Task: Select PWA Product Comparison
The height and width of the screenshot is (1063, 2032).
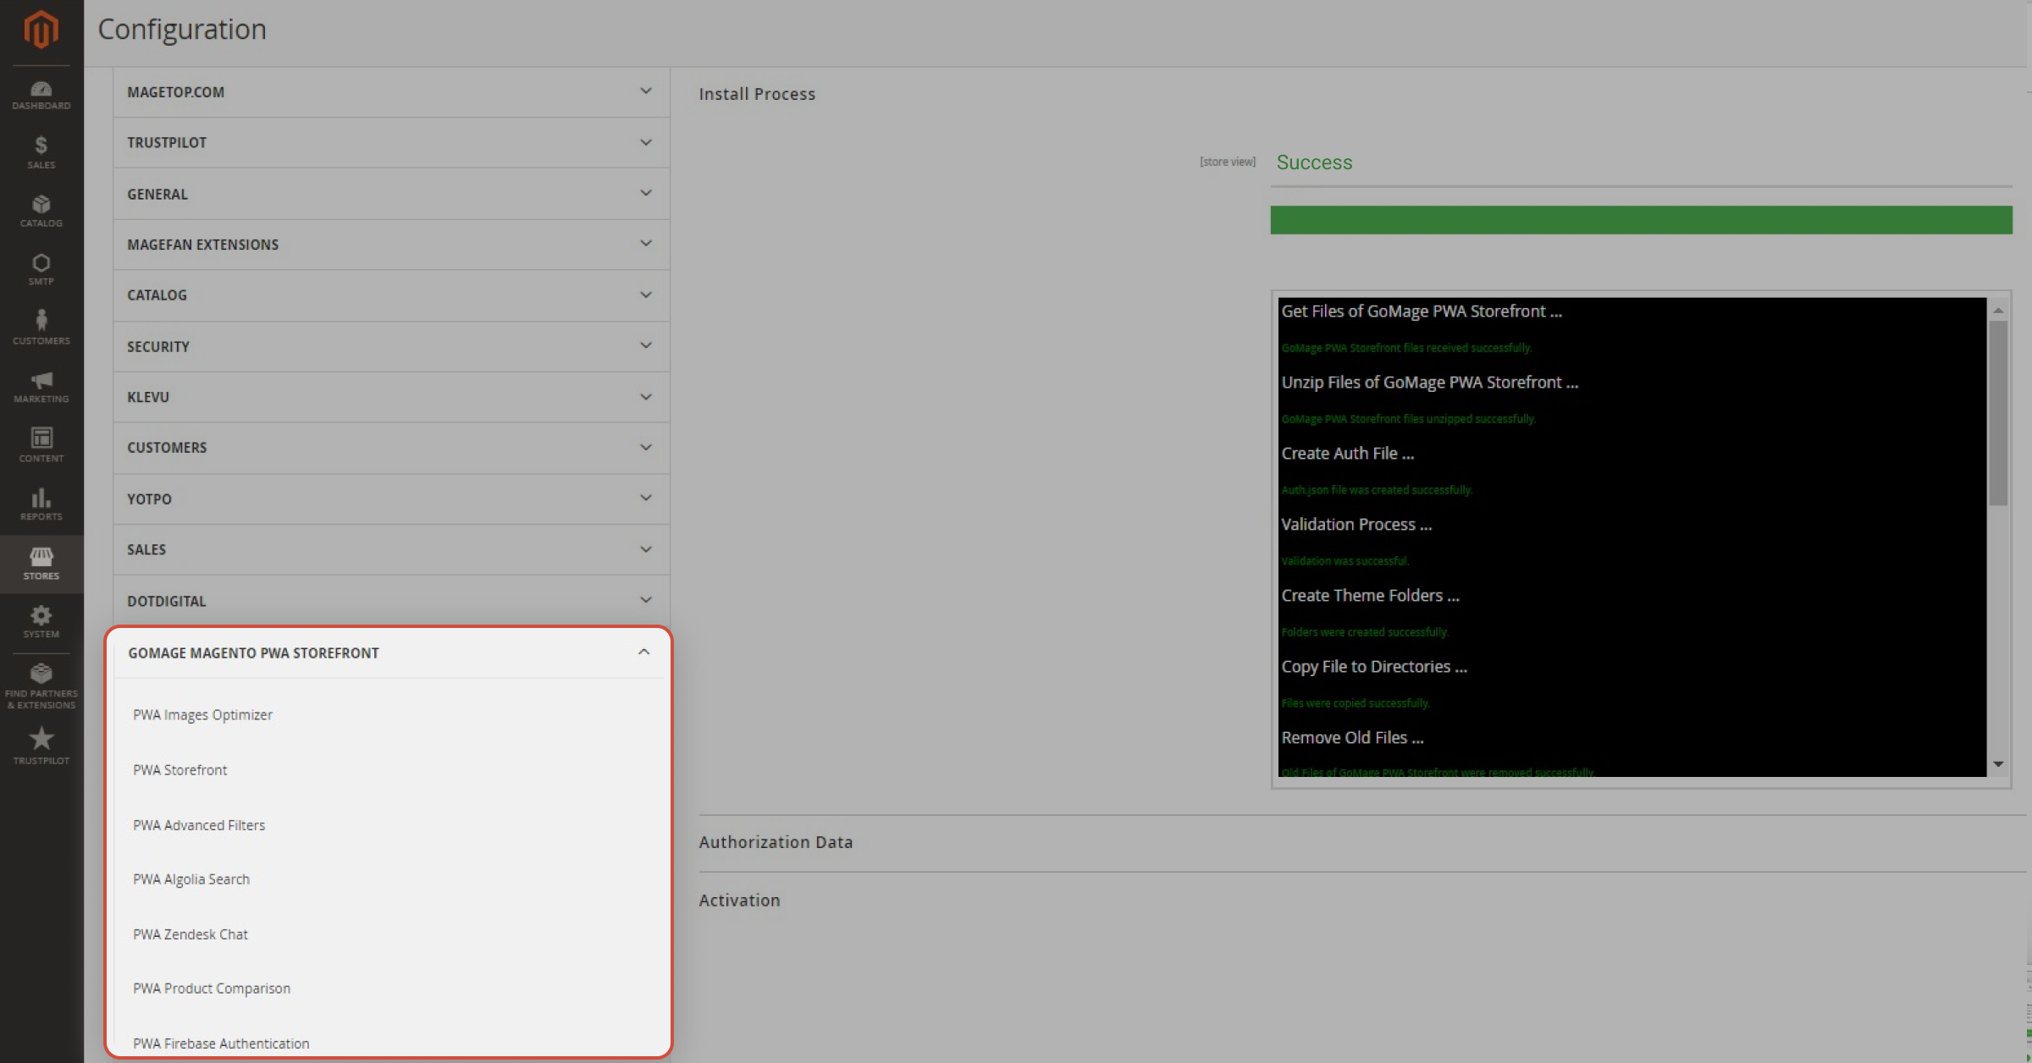Action: coord(212,989)
